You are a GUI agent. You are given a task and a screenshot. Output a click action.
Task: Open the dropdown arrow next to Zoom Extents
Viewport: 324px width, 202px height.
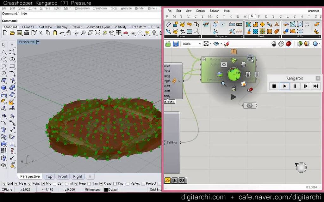click(210, 44)
